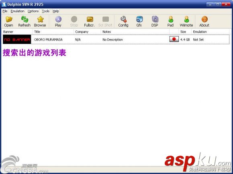Open the Options menu
Viewport: 233px width, 174px height.
point(33,11)
